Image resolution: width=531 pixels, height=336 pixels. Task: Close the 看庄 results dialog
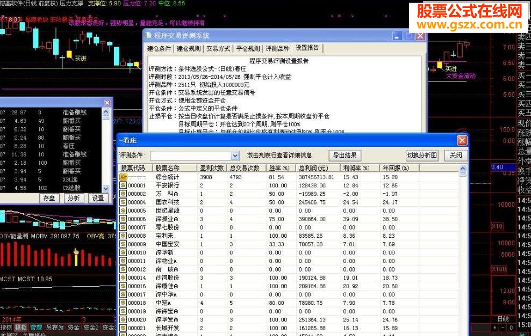click(x=462, y=140)
